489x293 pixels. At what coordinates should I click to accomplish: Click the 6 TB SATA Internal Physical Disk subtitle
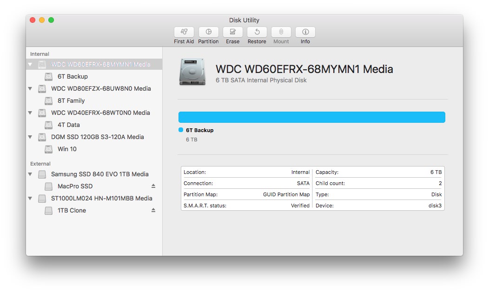coord(261,80)
